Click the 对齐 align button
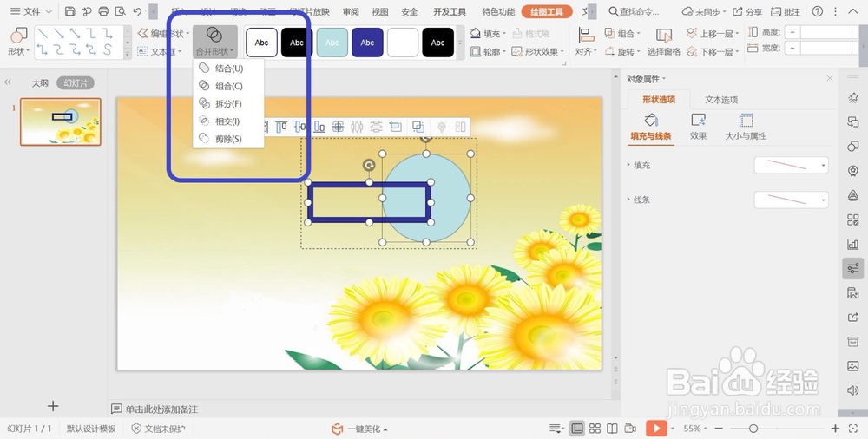This screenshot has width=868, height=439. pyautogui.click(x=586, y=42)
